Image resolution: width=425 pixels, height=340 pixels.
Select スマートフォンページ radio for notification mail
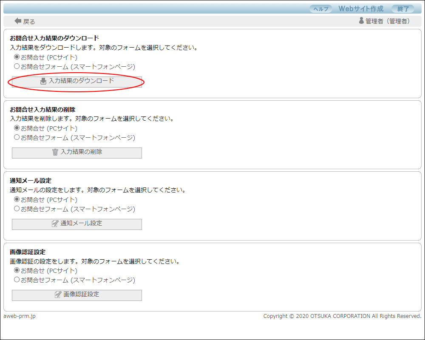(x=17, y=209)
